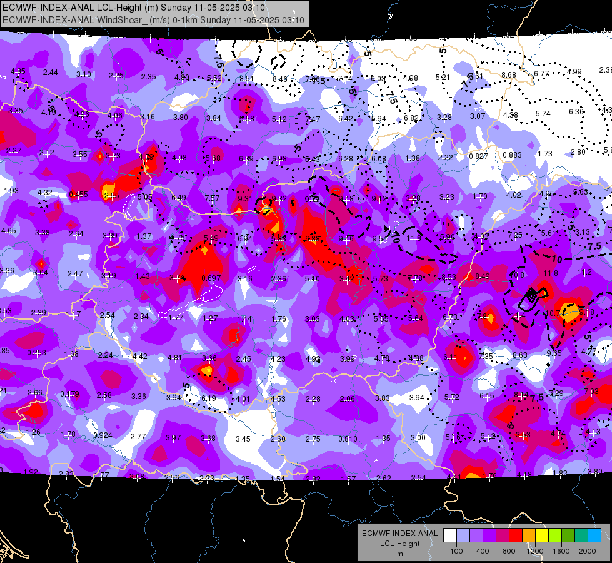Click the grid value 2.80
This screenshot has height=563, width=612.
578,151
